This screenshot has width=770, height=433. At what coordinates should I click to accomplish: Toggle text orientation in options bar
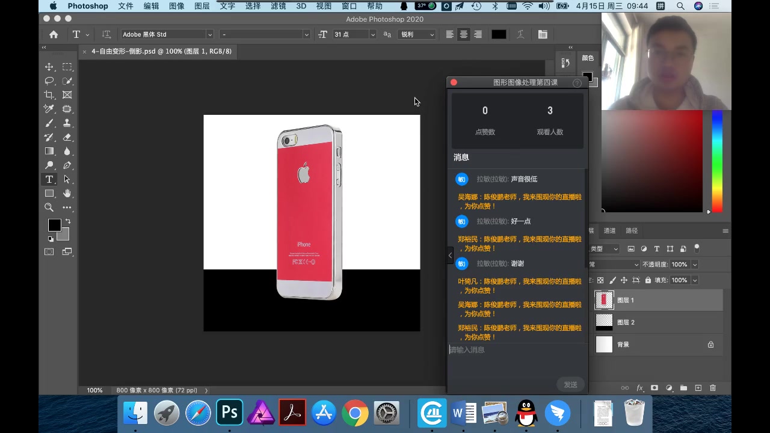coord(106,34)
